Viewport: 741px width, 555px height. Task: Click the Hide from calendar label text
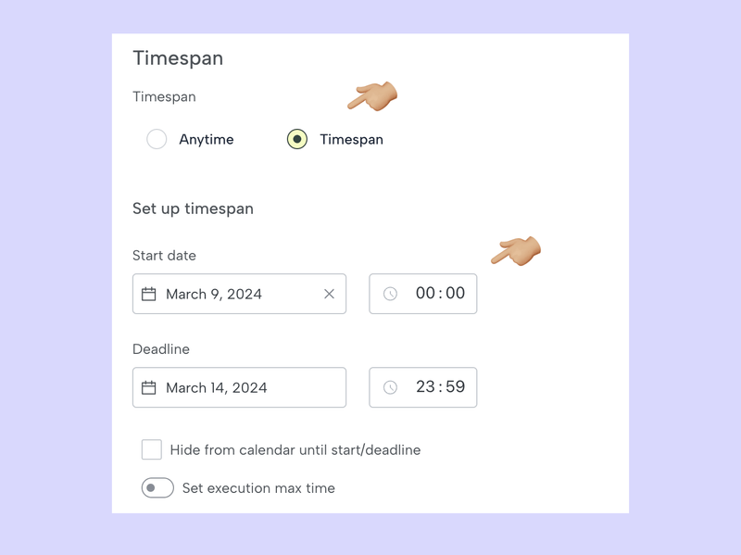point(295,450)
